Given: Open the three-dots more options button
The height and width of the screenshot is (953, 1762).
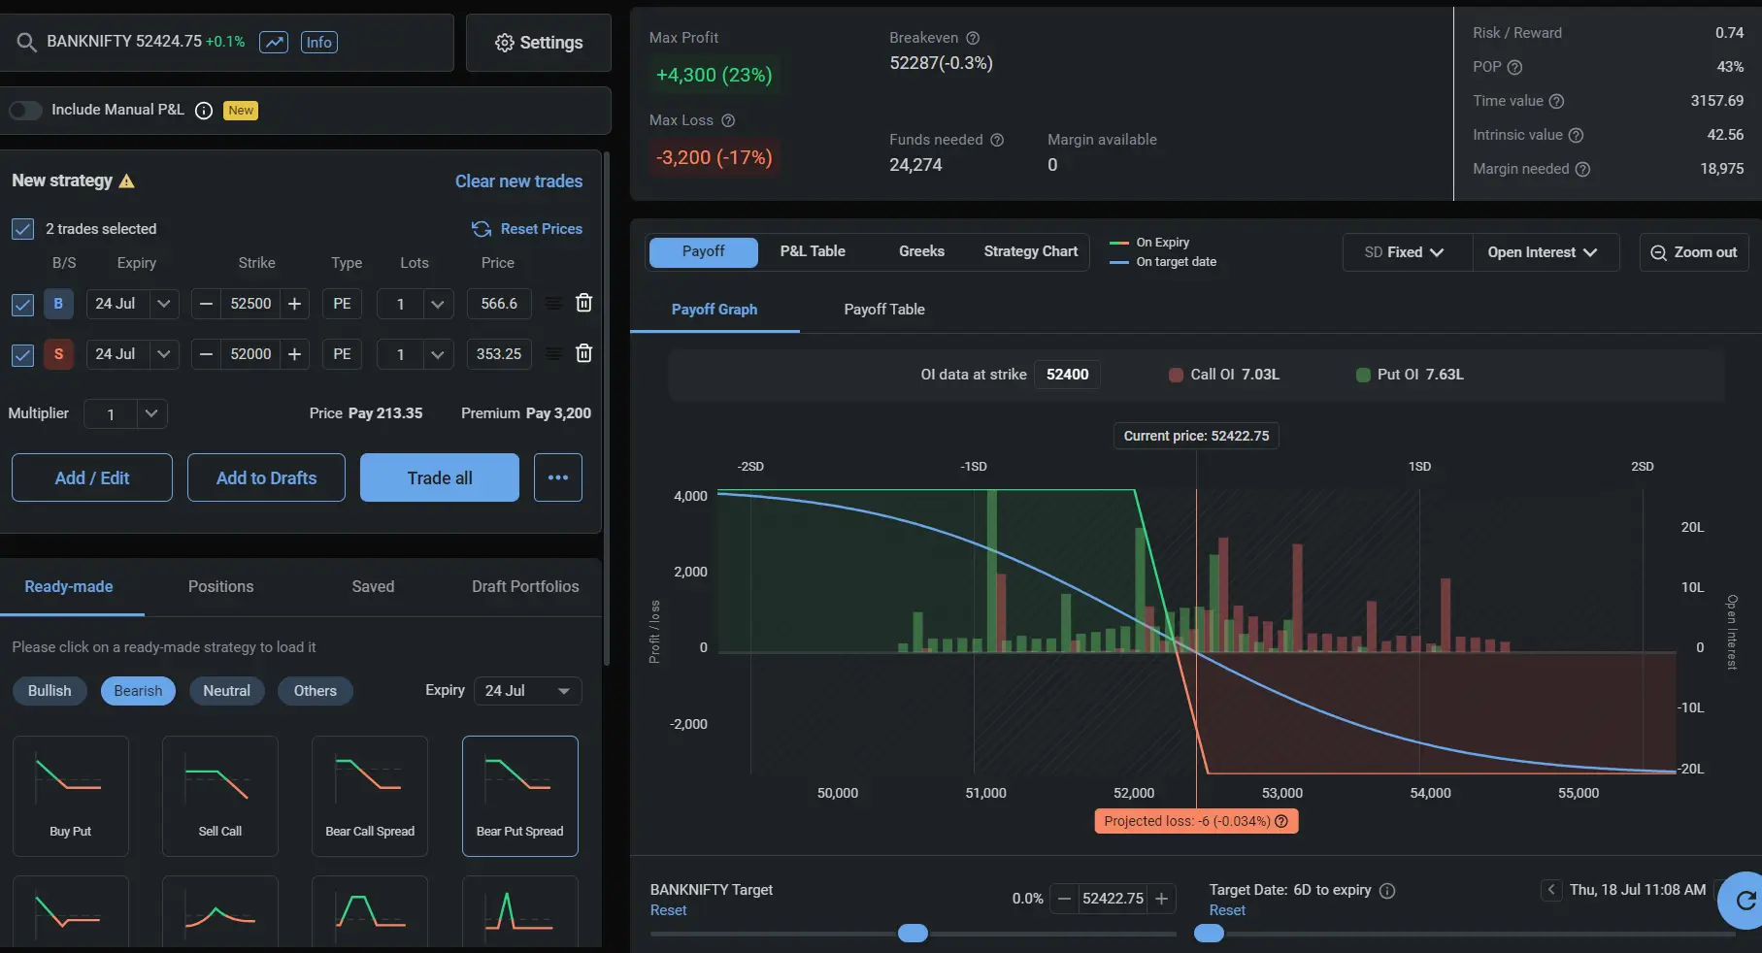Looking at the screenshot, I should (558, 477).
